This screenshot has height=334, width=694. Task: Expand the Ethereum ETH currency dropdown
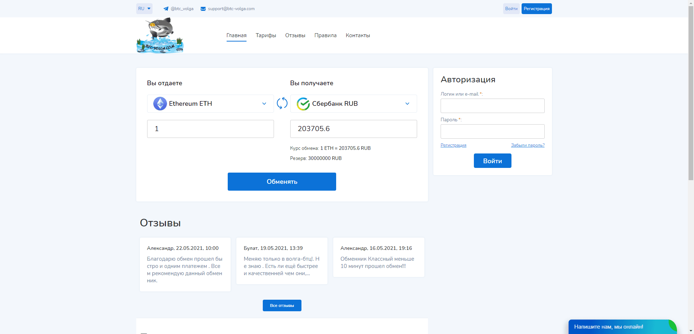tap(264, 104)
